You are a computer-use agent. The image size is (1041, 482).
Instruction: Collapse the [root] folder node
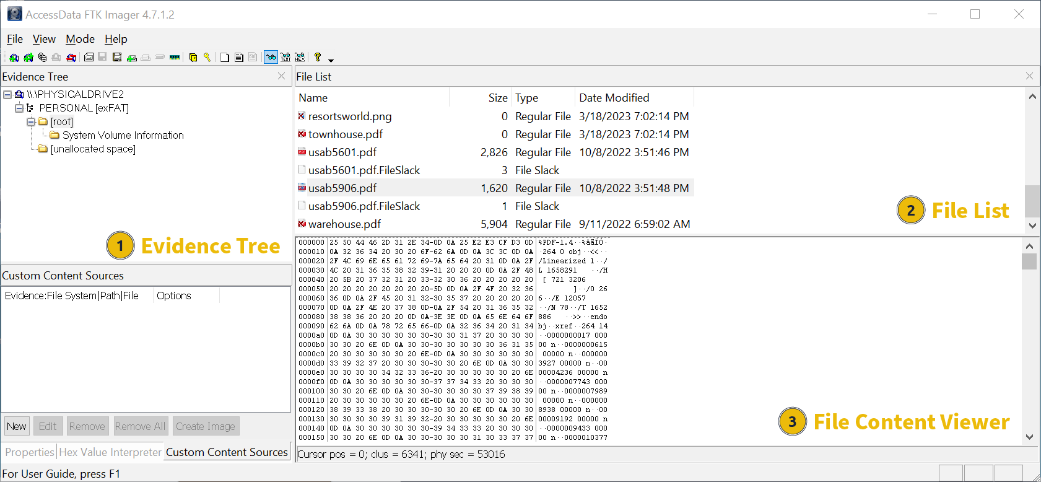pos(31,122)
